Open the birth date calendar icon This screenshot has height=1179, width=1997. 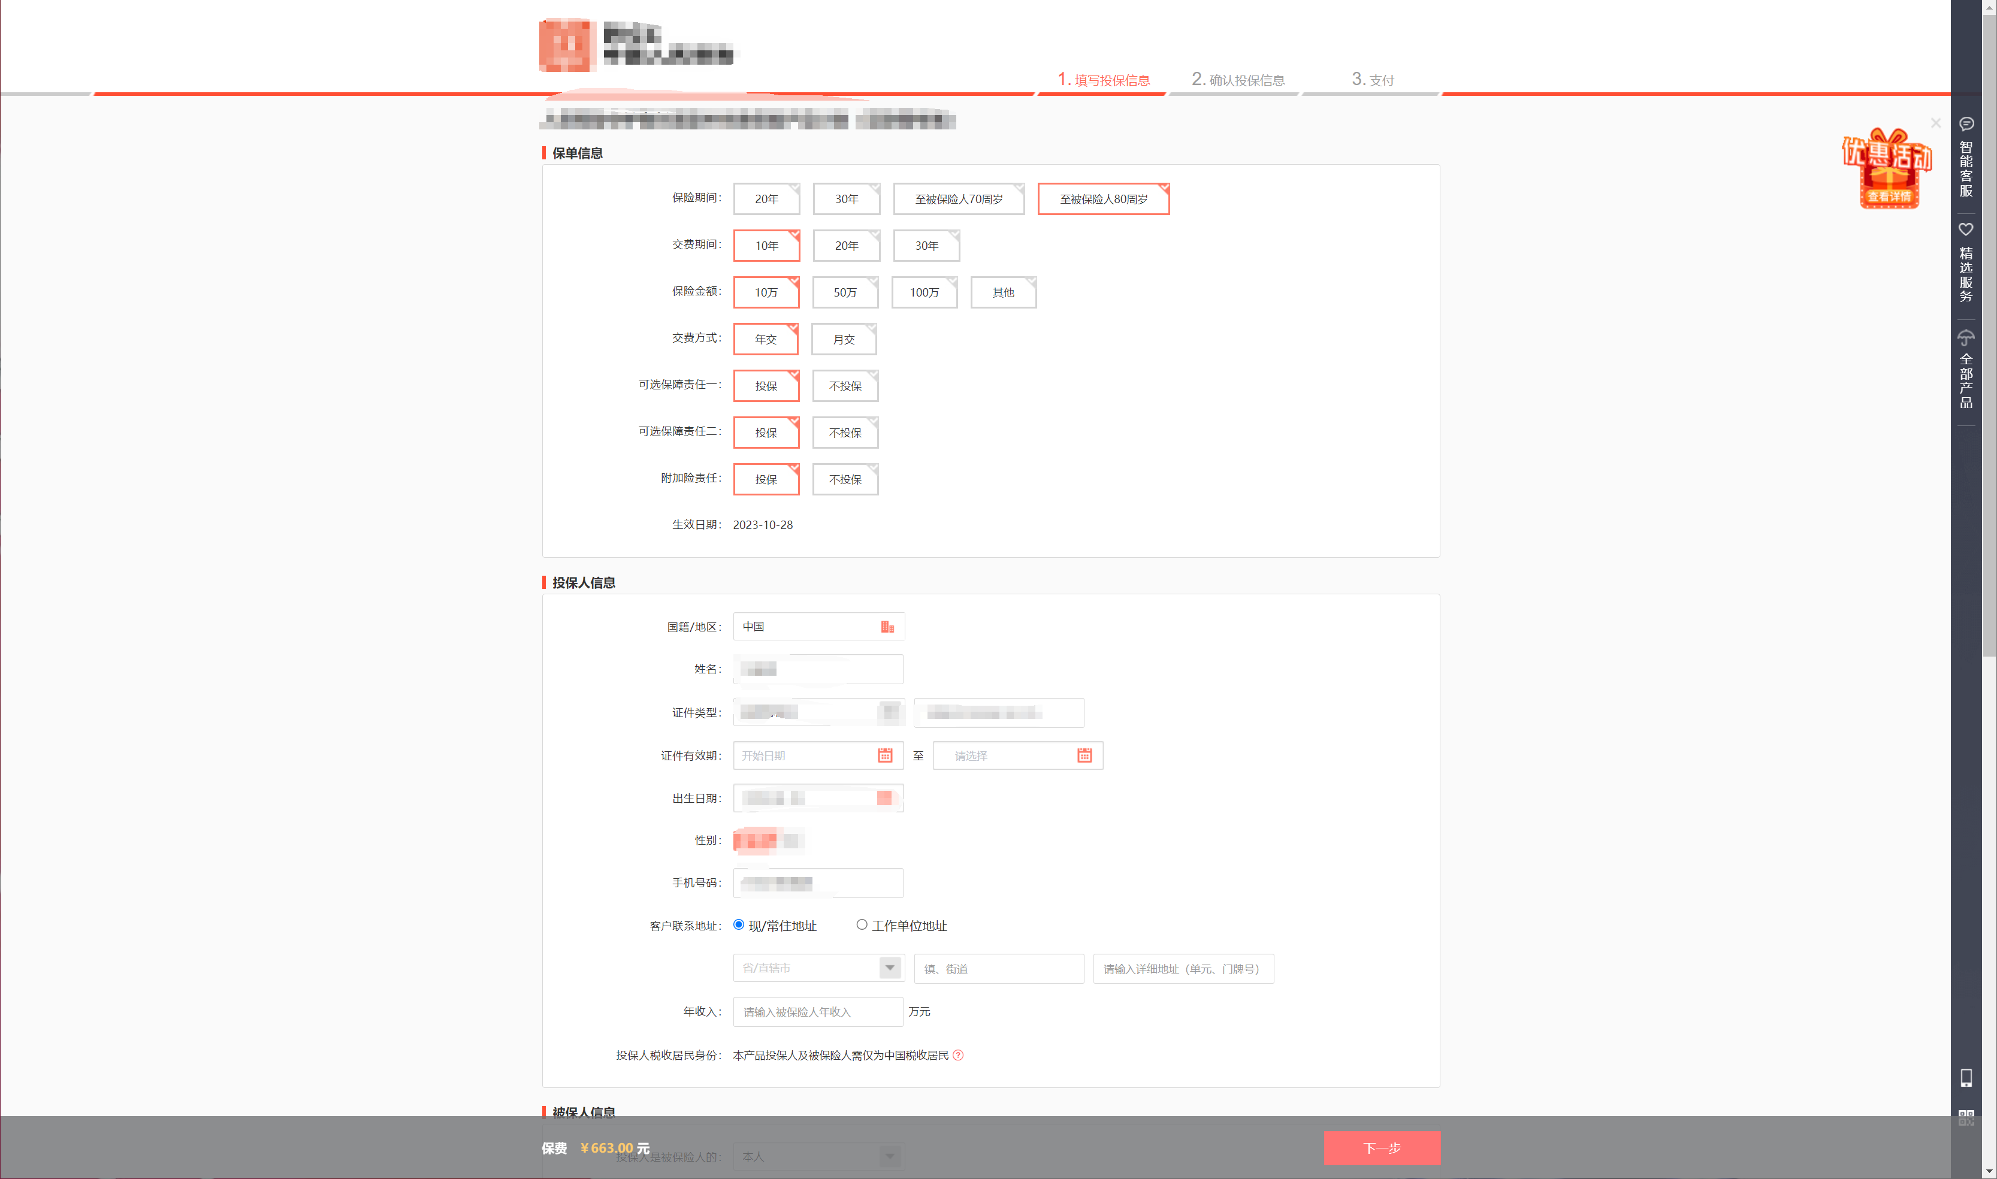[884, 797]
